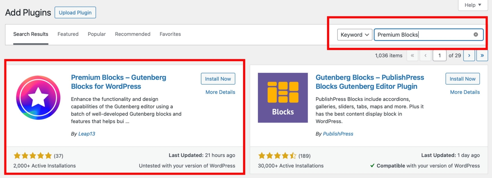Click the 'Last Updated: 21 hours ago' text
Image resolution: width=492 pixels, height=178 pixels.
pyautogui.click(x=202, y=155)
